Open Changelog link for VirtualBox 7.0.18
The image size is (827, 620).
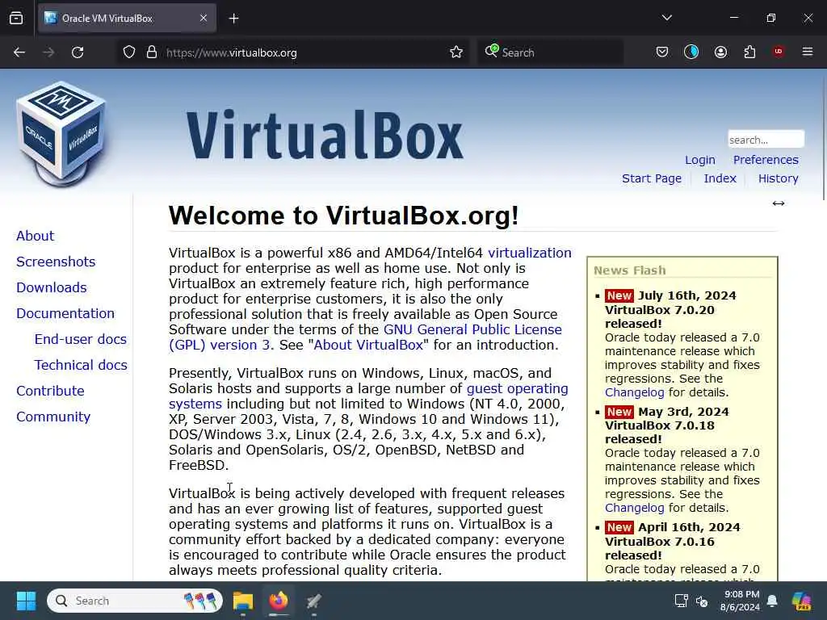[635, 508]
